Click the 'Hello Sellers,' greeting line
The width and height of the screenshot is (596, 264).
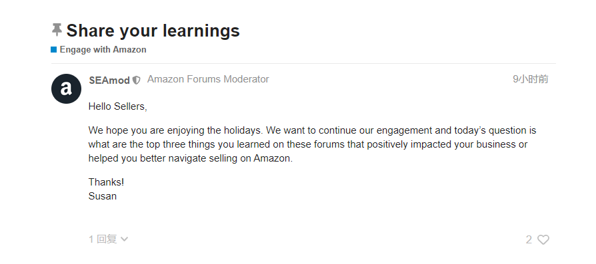click(118, 106)
